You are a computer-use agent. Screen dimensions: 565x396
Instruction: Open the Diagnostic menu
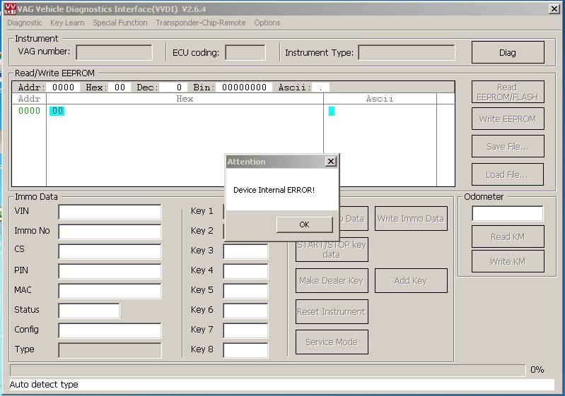pyautogui.click(x=25, y=23)
